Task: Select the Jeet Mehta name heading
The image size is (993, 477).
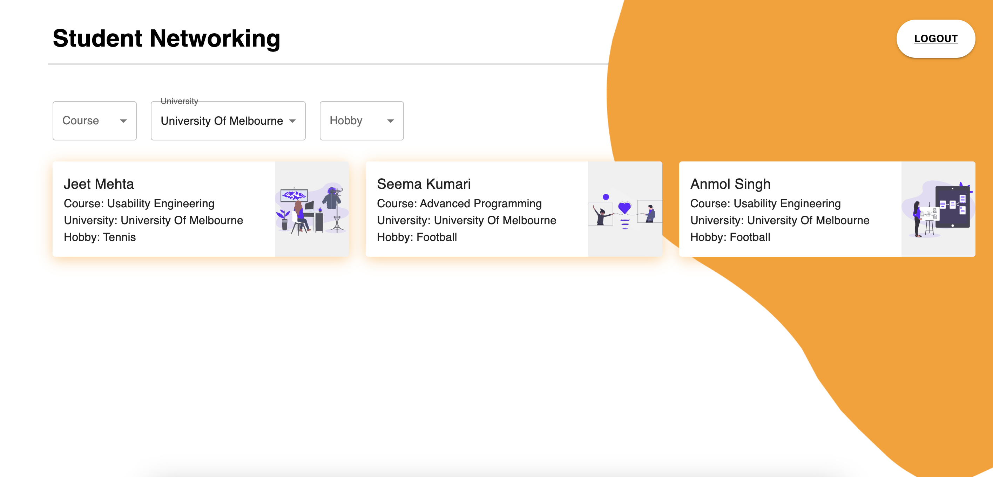Action: click(99, 184)
